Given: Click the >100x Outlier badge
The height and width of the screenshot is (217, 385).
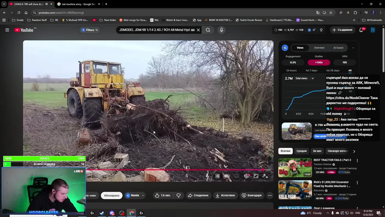Looking at the screenshot, I should pos(319,62).
